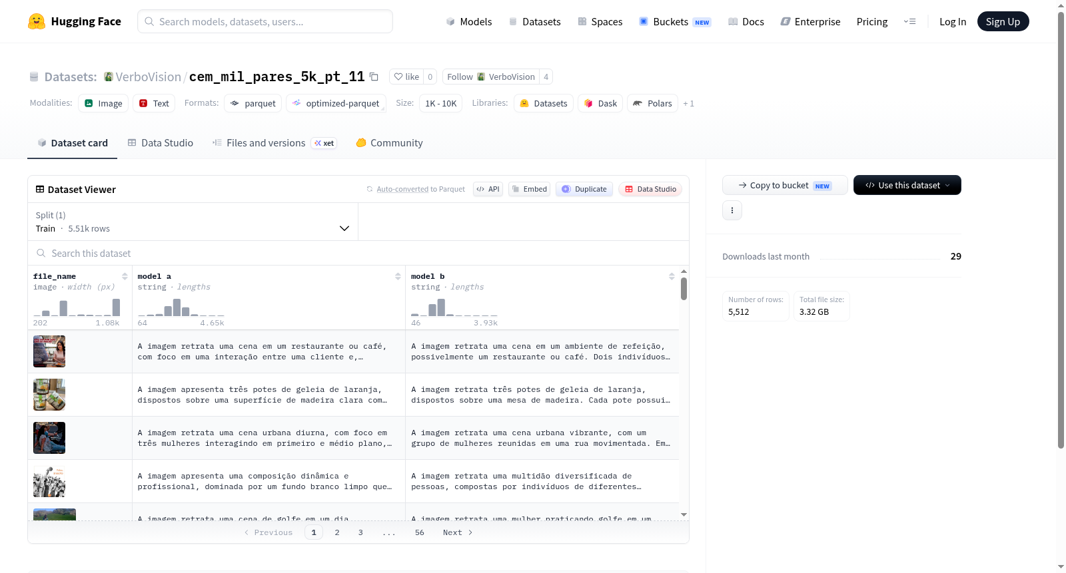
Task: Go to Datasets in top navigation
Action: (x=534, y=21)
